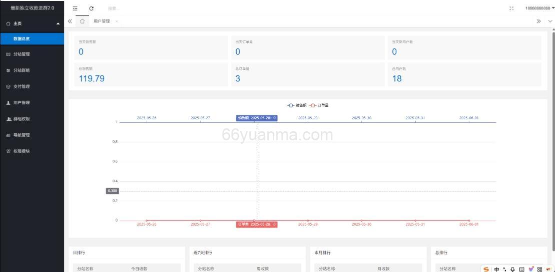Click the total orders value 3
Viewport: 555px width, 272px height.
coord(238,78)
